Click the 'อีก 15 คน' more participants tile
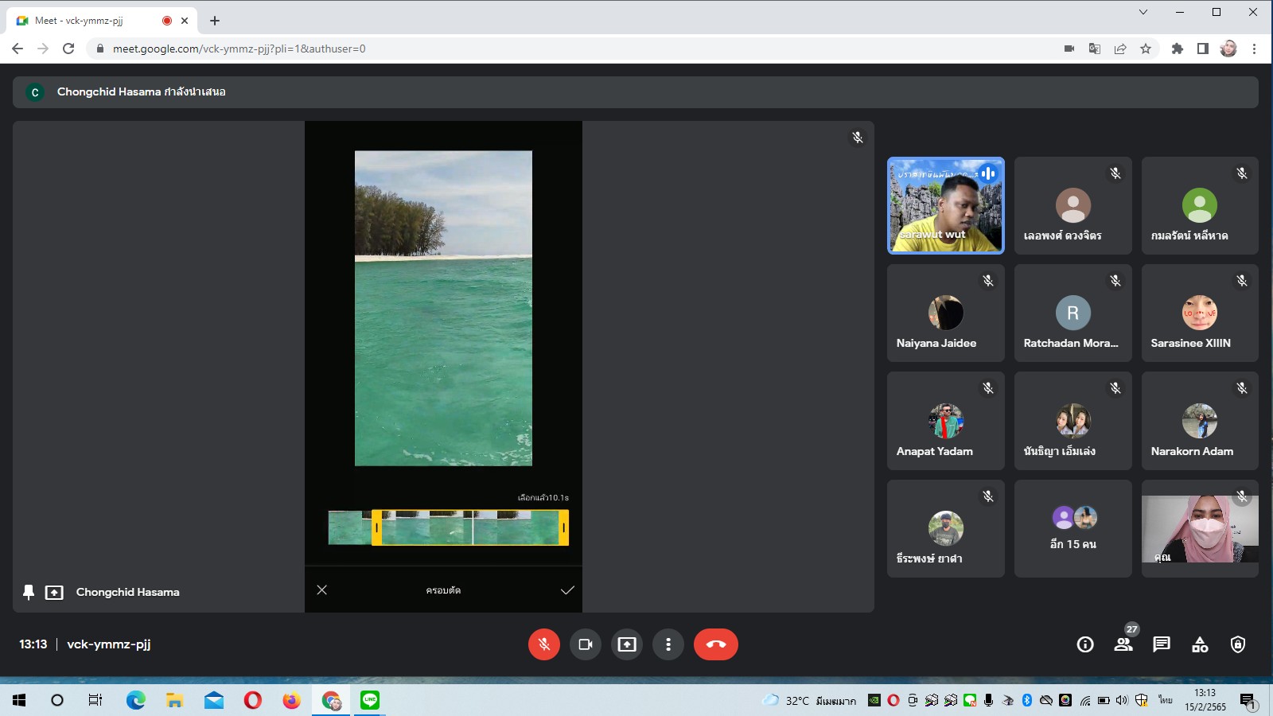Viewport: 1273px width, 716px height. pos(1073,528)
